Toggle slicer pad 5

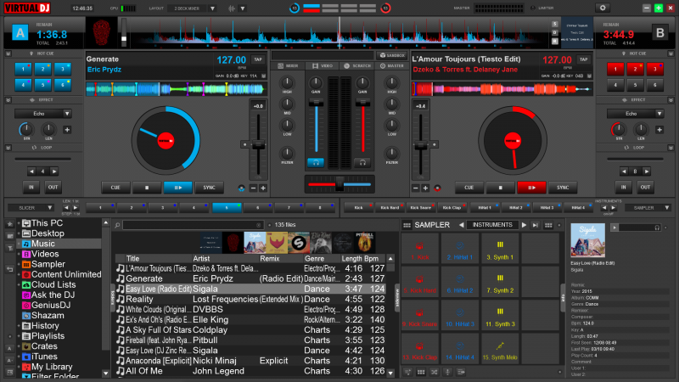(227, 208)
